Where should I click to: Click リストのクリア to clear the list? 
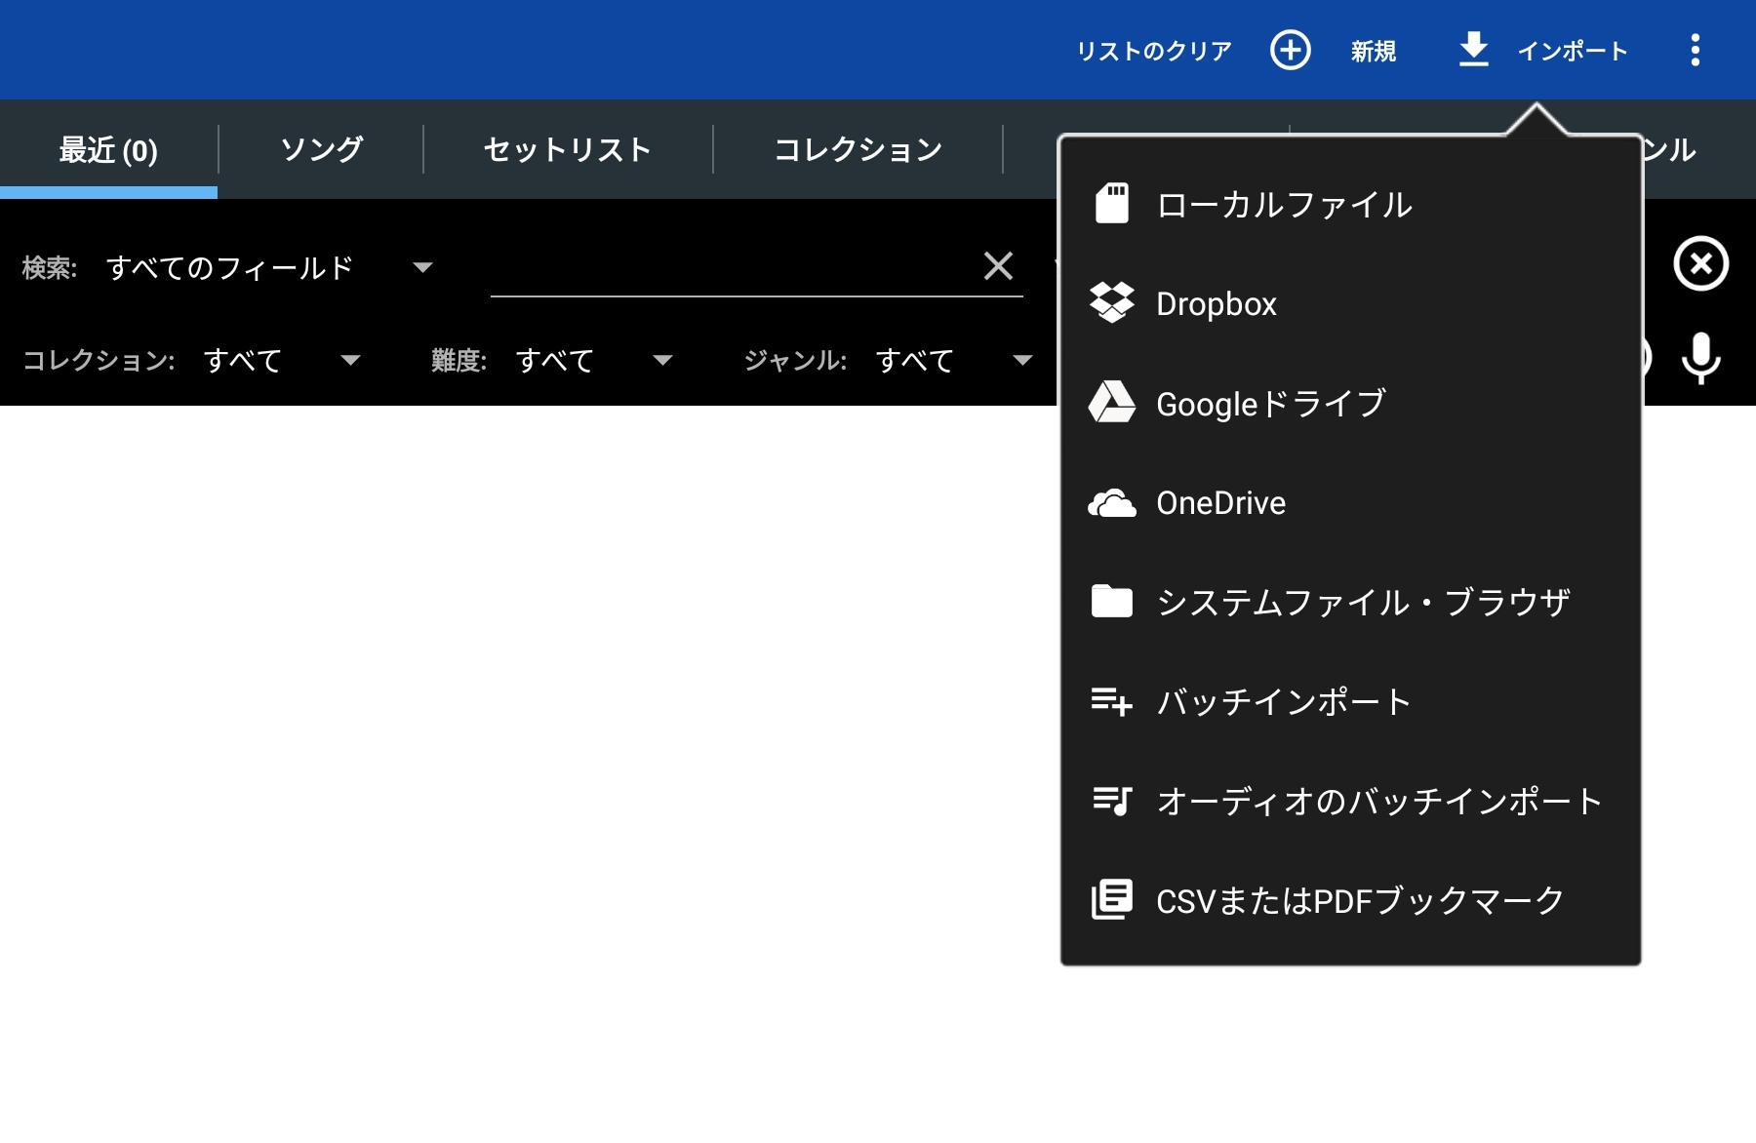(x=1154, y=50)
